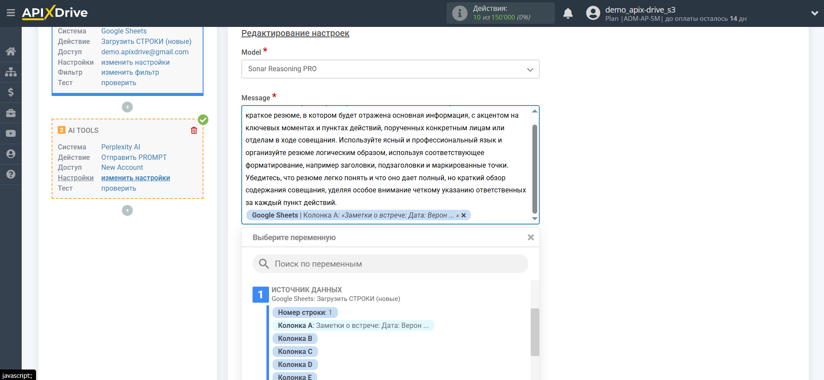Remove the Google Sheets Колонка A tag
Screen dimensions: 824x380
tap(463, 215)
